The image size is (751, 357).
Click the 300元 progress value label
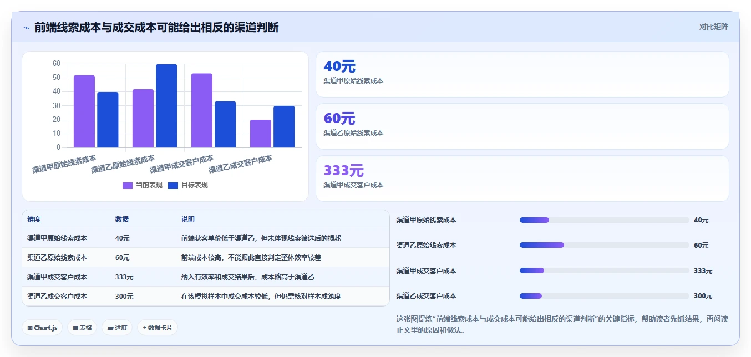[x=703, y=296]
